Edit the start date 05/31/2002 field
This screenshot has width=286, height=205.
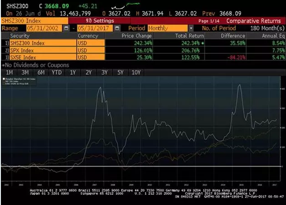[x=44, y=28]
